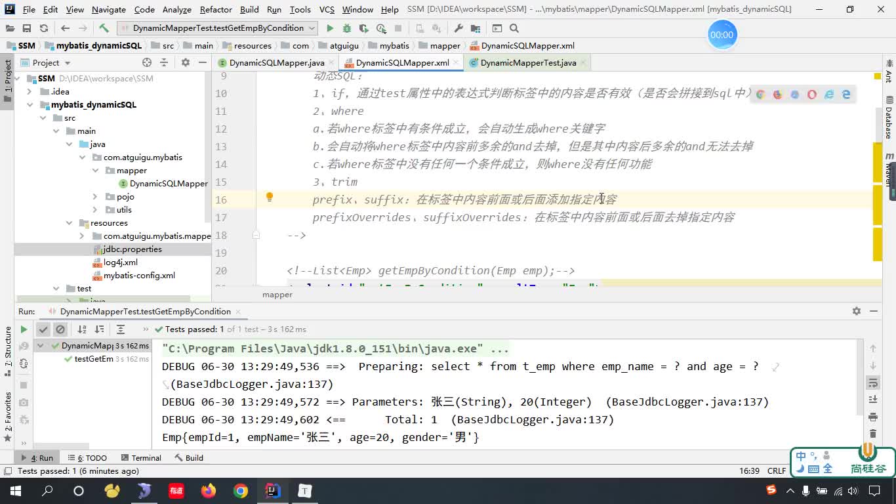896x504 pixels.
Task: Toggle the Favorites tool window
Action: 7,416
